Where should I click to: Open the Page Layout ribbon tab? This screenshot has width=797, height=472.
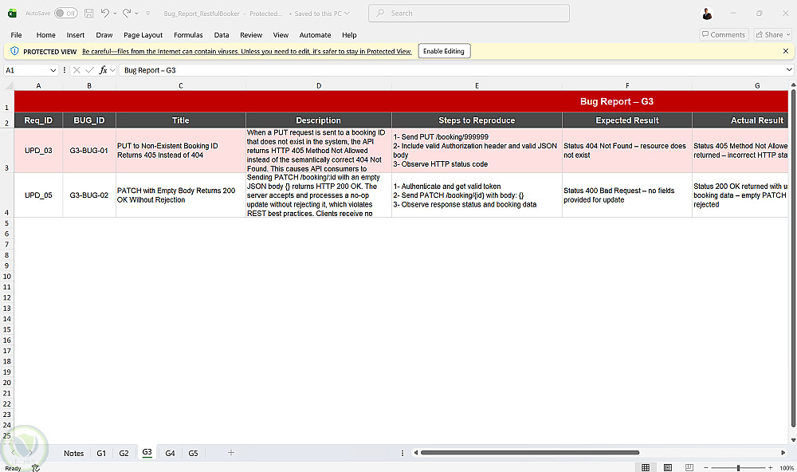(143, 34)
